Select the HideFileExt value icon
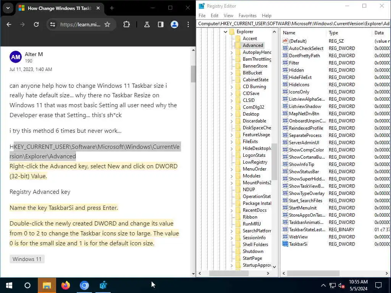Screen dimensions: 391x293 285,77
